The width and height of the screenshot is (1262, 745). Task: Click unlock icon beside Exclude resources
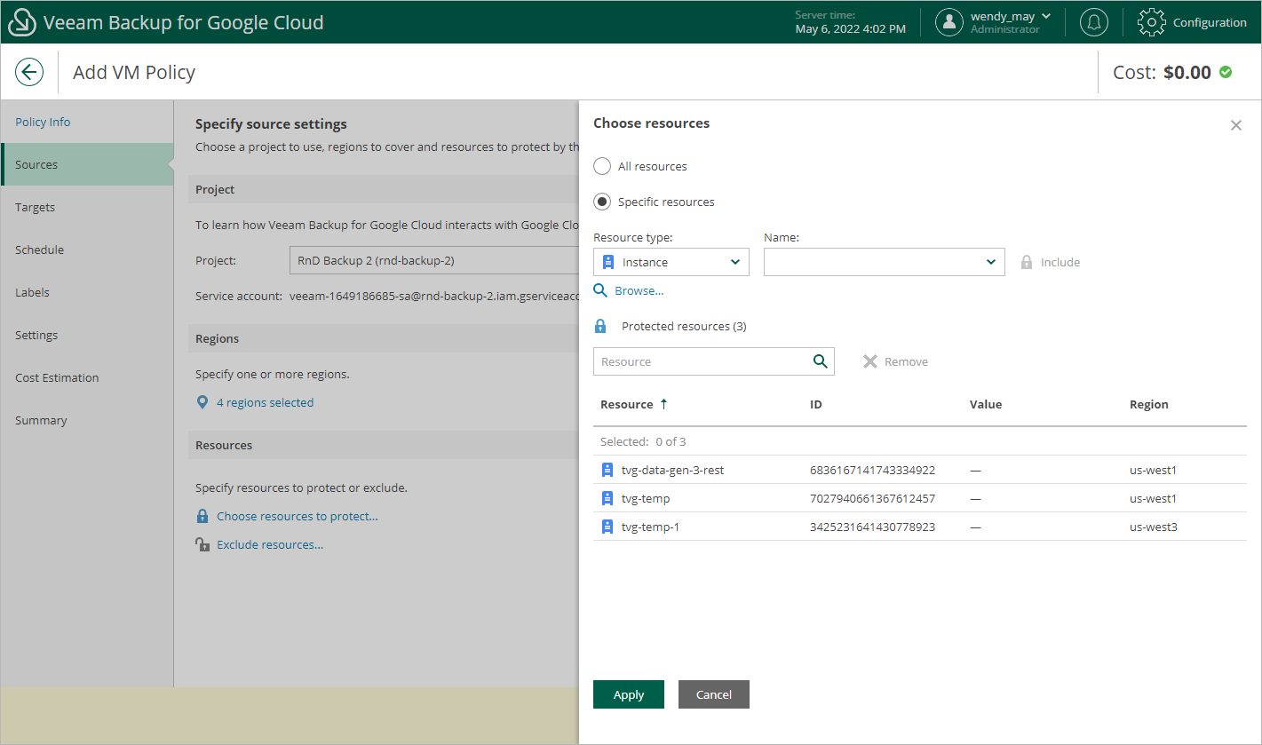pyautogui.click(x=202, y=544)
